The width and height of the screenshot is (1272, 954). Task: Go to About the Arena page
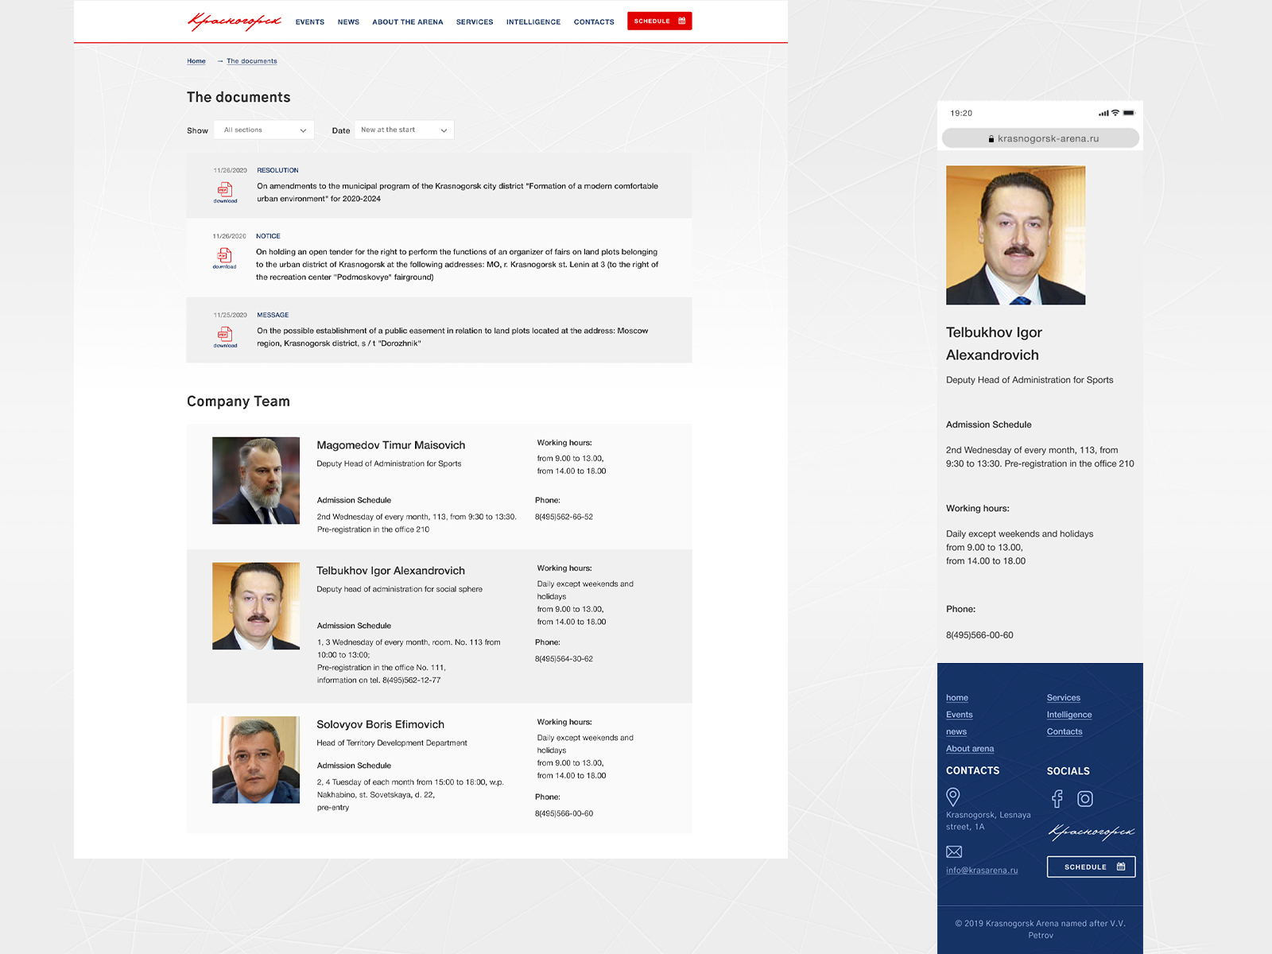pyautogui.click(x=408, y=22)
